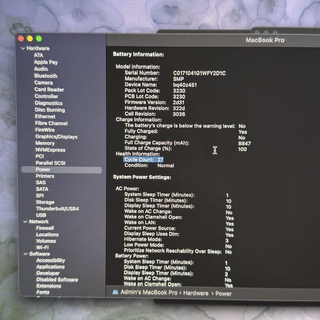Click the green zoom window button
The width and height of the screenshot is (320, 320).
click(39, 38)
